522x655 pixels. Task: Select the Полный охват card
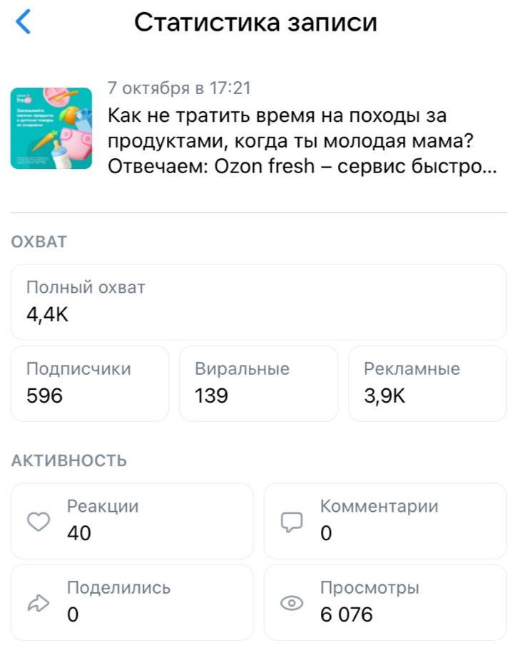pyautogui.click(x=258, y=301)
